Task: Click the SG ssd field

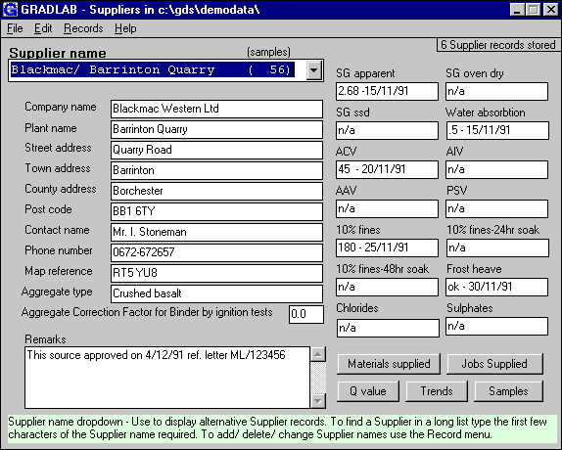Action: click(387, 130)
